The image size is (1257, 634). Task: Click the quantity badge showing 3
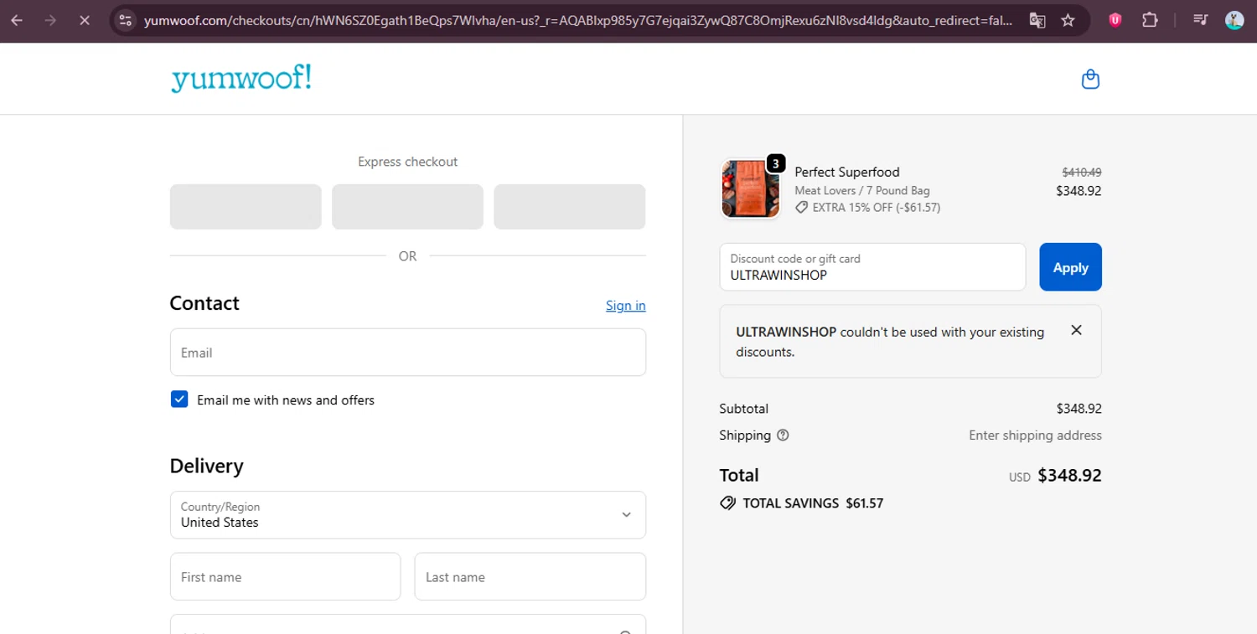coord(776,163)
